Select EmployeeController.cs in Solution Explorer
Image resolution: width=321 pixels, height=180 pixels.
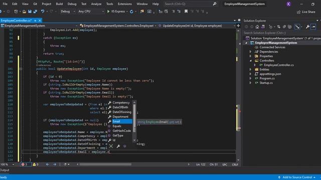click(x=279, y=65)
